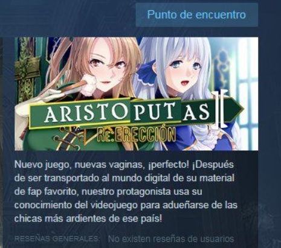This screenshot has width=281, height=248.
Task: Click the Roman numeral II in the logo
Action: [x=222, y=109]
